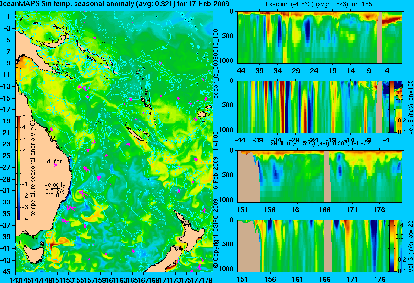Click the '-23' latitude tick on main map

pyautogui.click(x=7, y=144)
